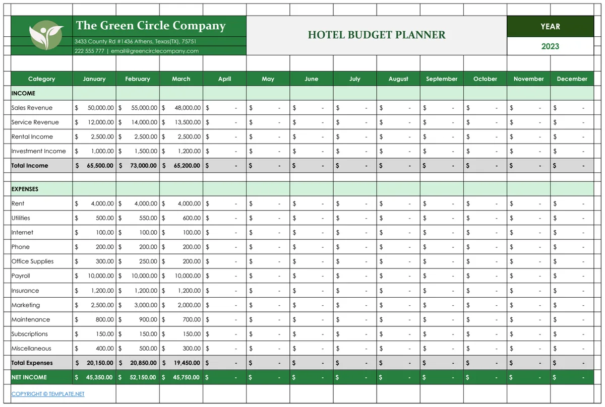The height and width of the screenshot is (407, 605).
Task: Select January Service Revenue value 12,000.00
Action: click(94, 122)
